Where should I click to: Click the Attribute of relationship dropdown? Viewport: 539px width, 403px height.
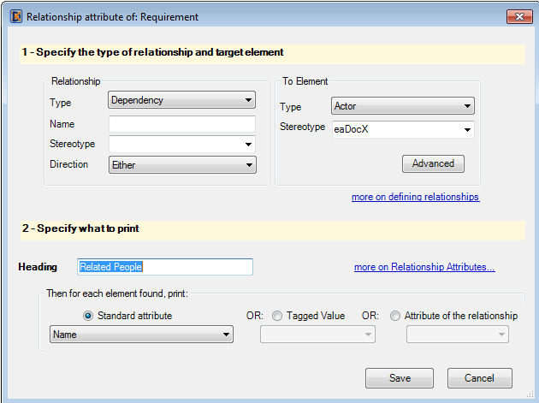458,335
